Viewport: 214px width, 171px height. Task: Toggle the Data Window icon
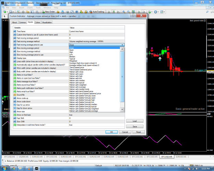(23, 12)
